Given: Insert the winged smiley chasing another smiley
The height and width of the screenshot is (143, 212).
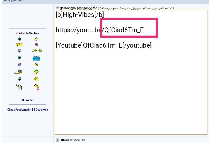Looking at the screenshot, I should pyautogui.click(x=37, y=51).
